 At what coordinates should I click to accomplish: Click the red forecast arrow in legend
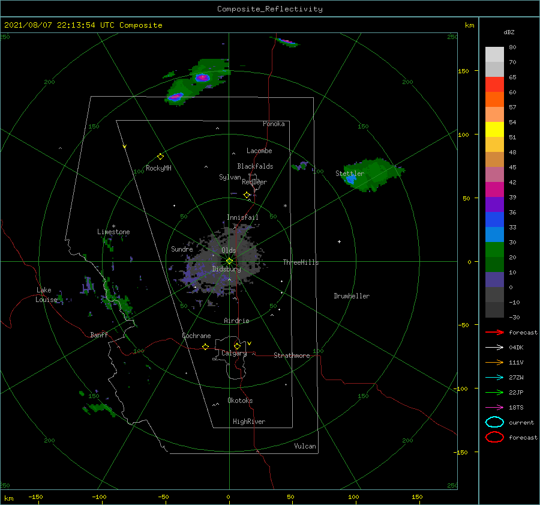click(494, 332)
